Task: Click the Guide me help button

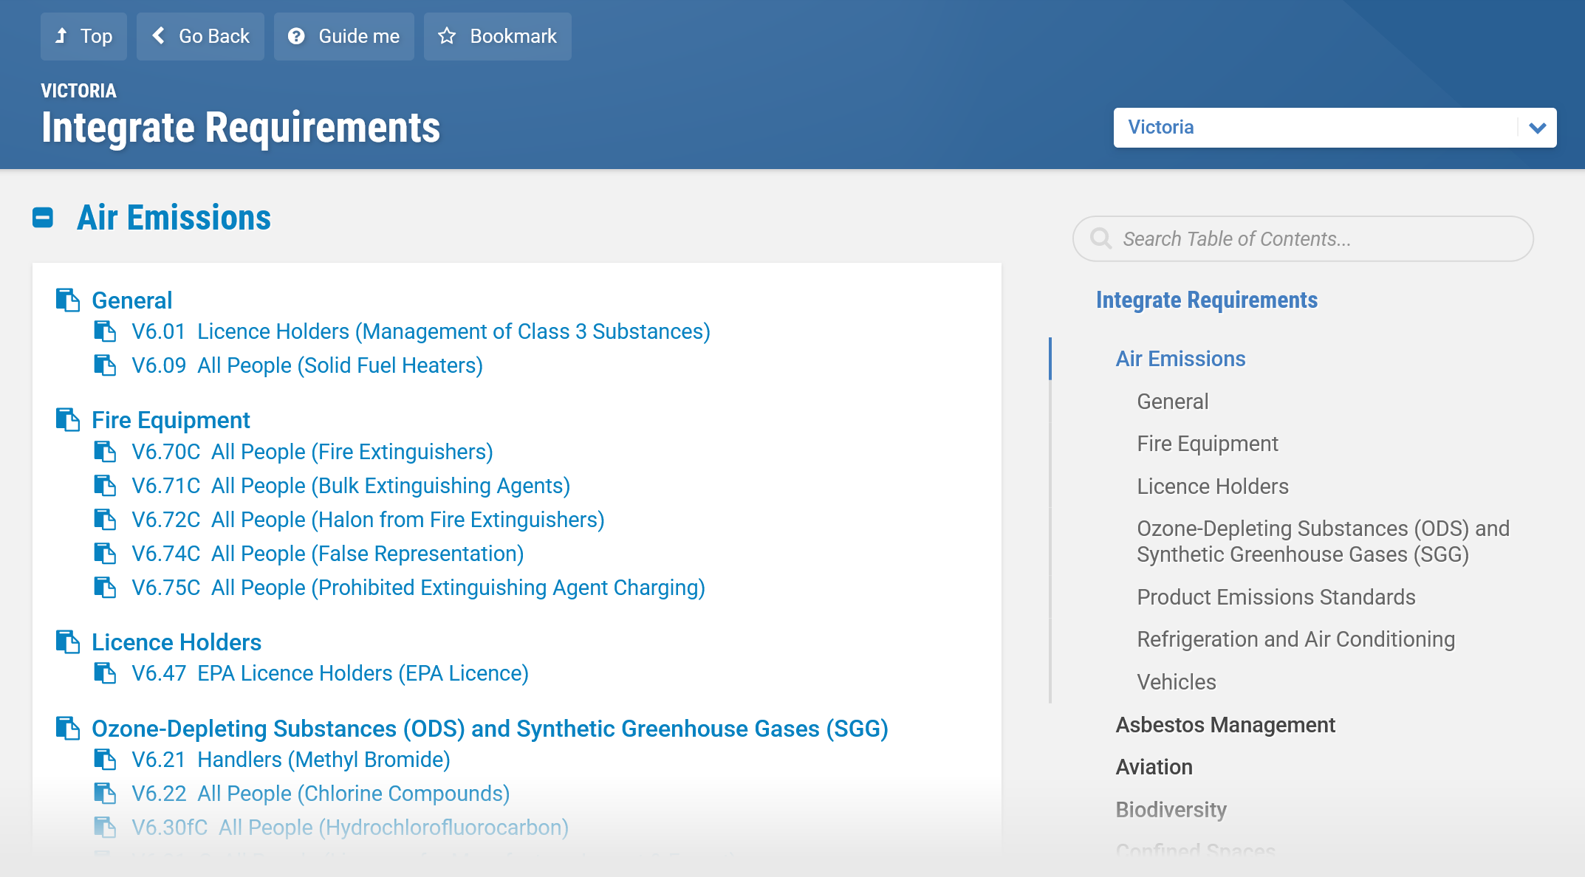Action: [x=344, y=36]
